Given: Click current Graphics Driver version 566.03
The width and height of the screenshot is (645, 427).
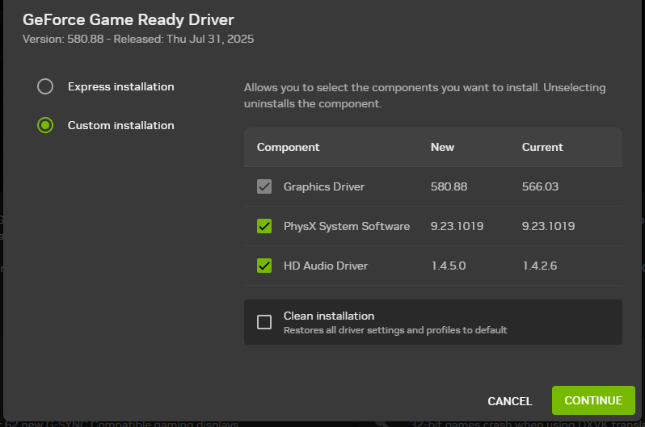Looking at the screenshot, I should click(x=540, y=186).
